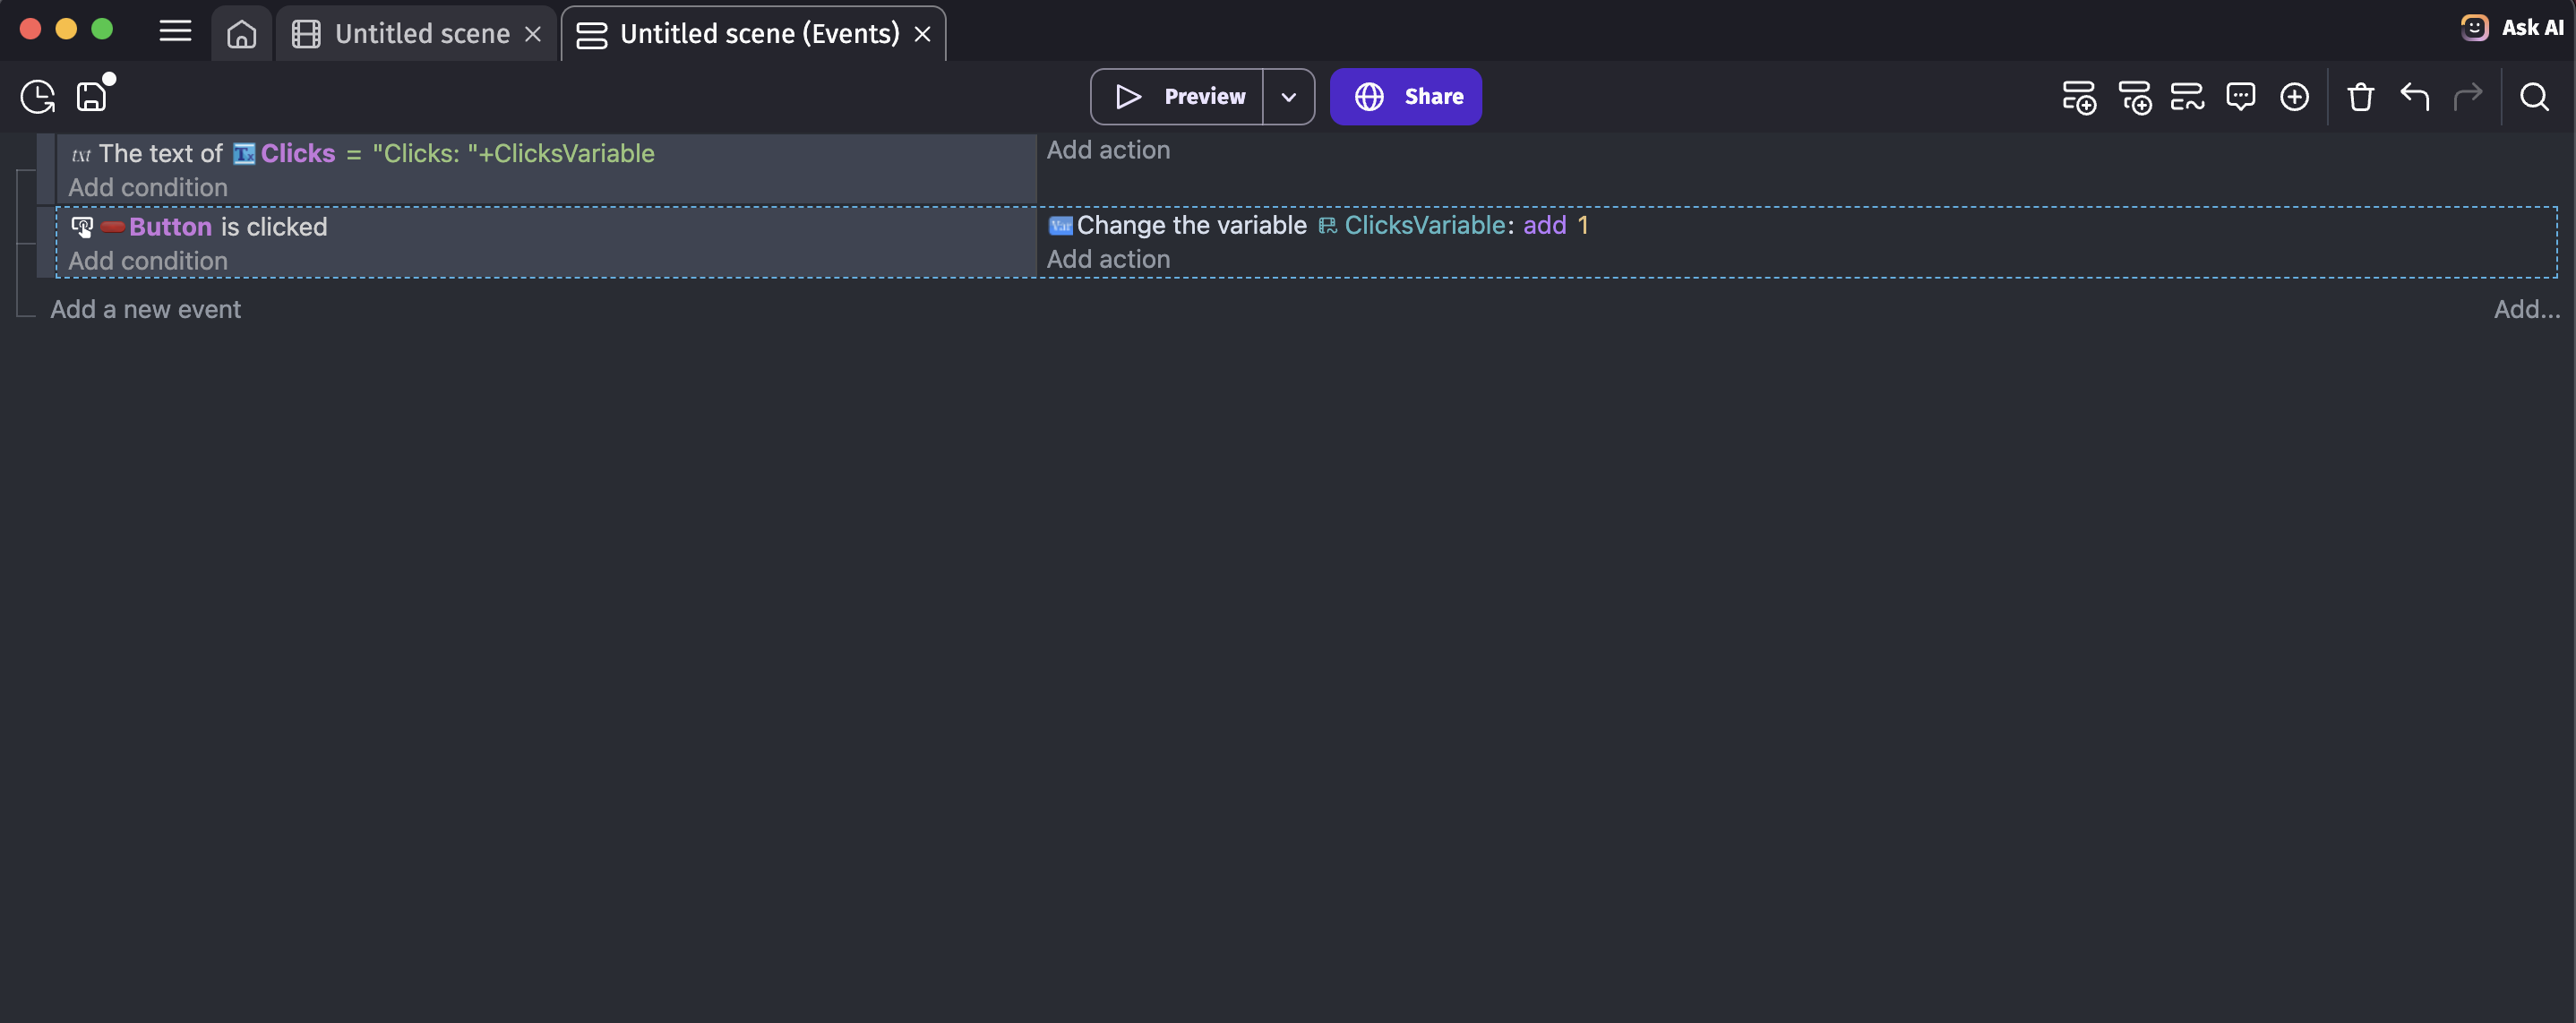Close the Untitled scene (Events) tab
The height and width of the screenshot is (1023, 2576).
[x=922, y=35]
